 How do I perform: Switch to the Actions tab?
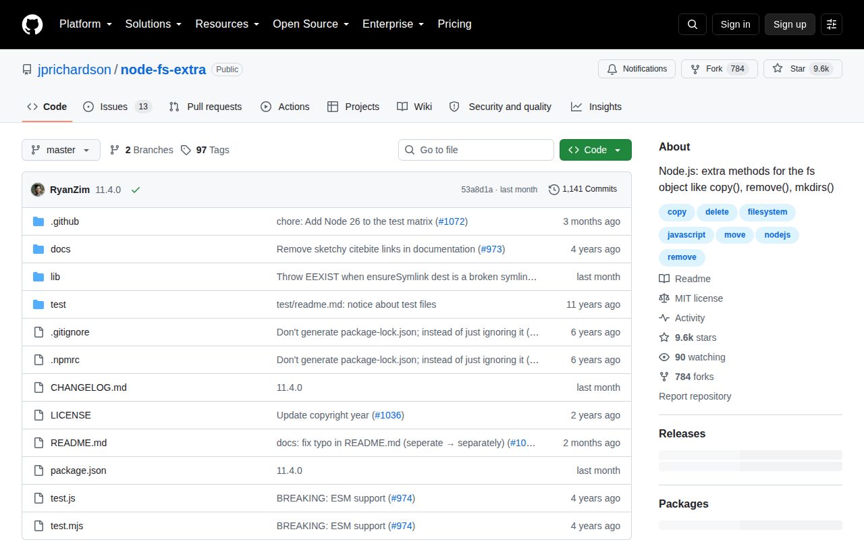[285, 107]
